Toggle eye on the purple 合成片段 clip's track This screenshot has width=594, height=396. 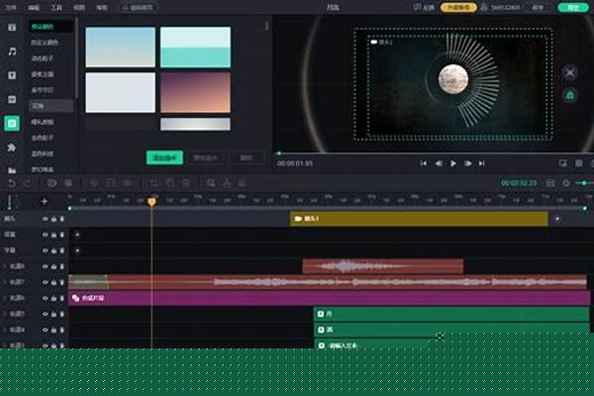tap(46, 298)
